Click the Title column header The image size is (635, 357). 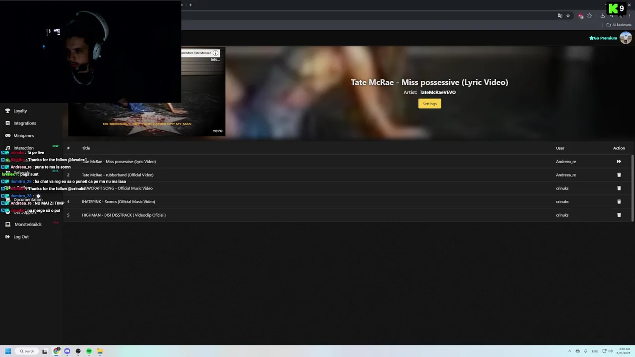[86, 148]
